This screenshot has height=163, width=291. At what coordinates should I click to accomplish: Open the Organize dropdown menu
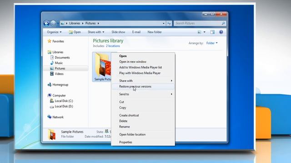coord(54,32)
